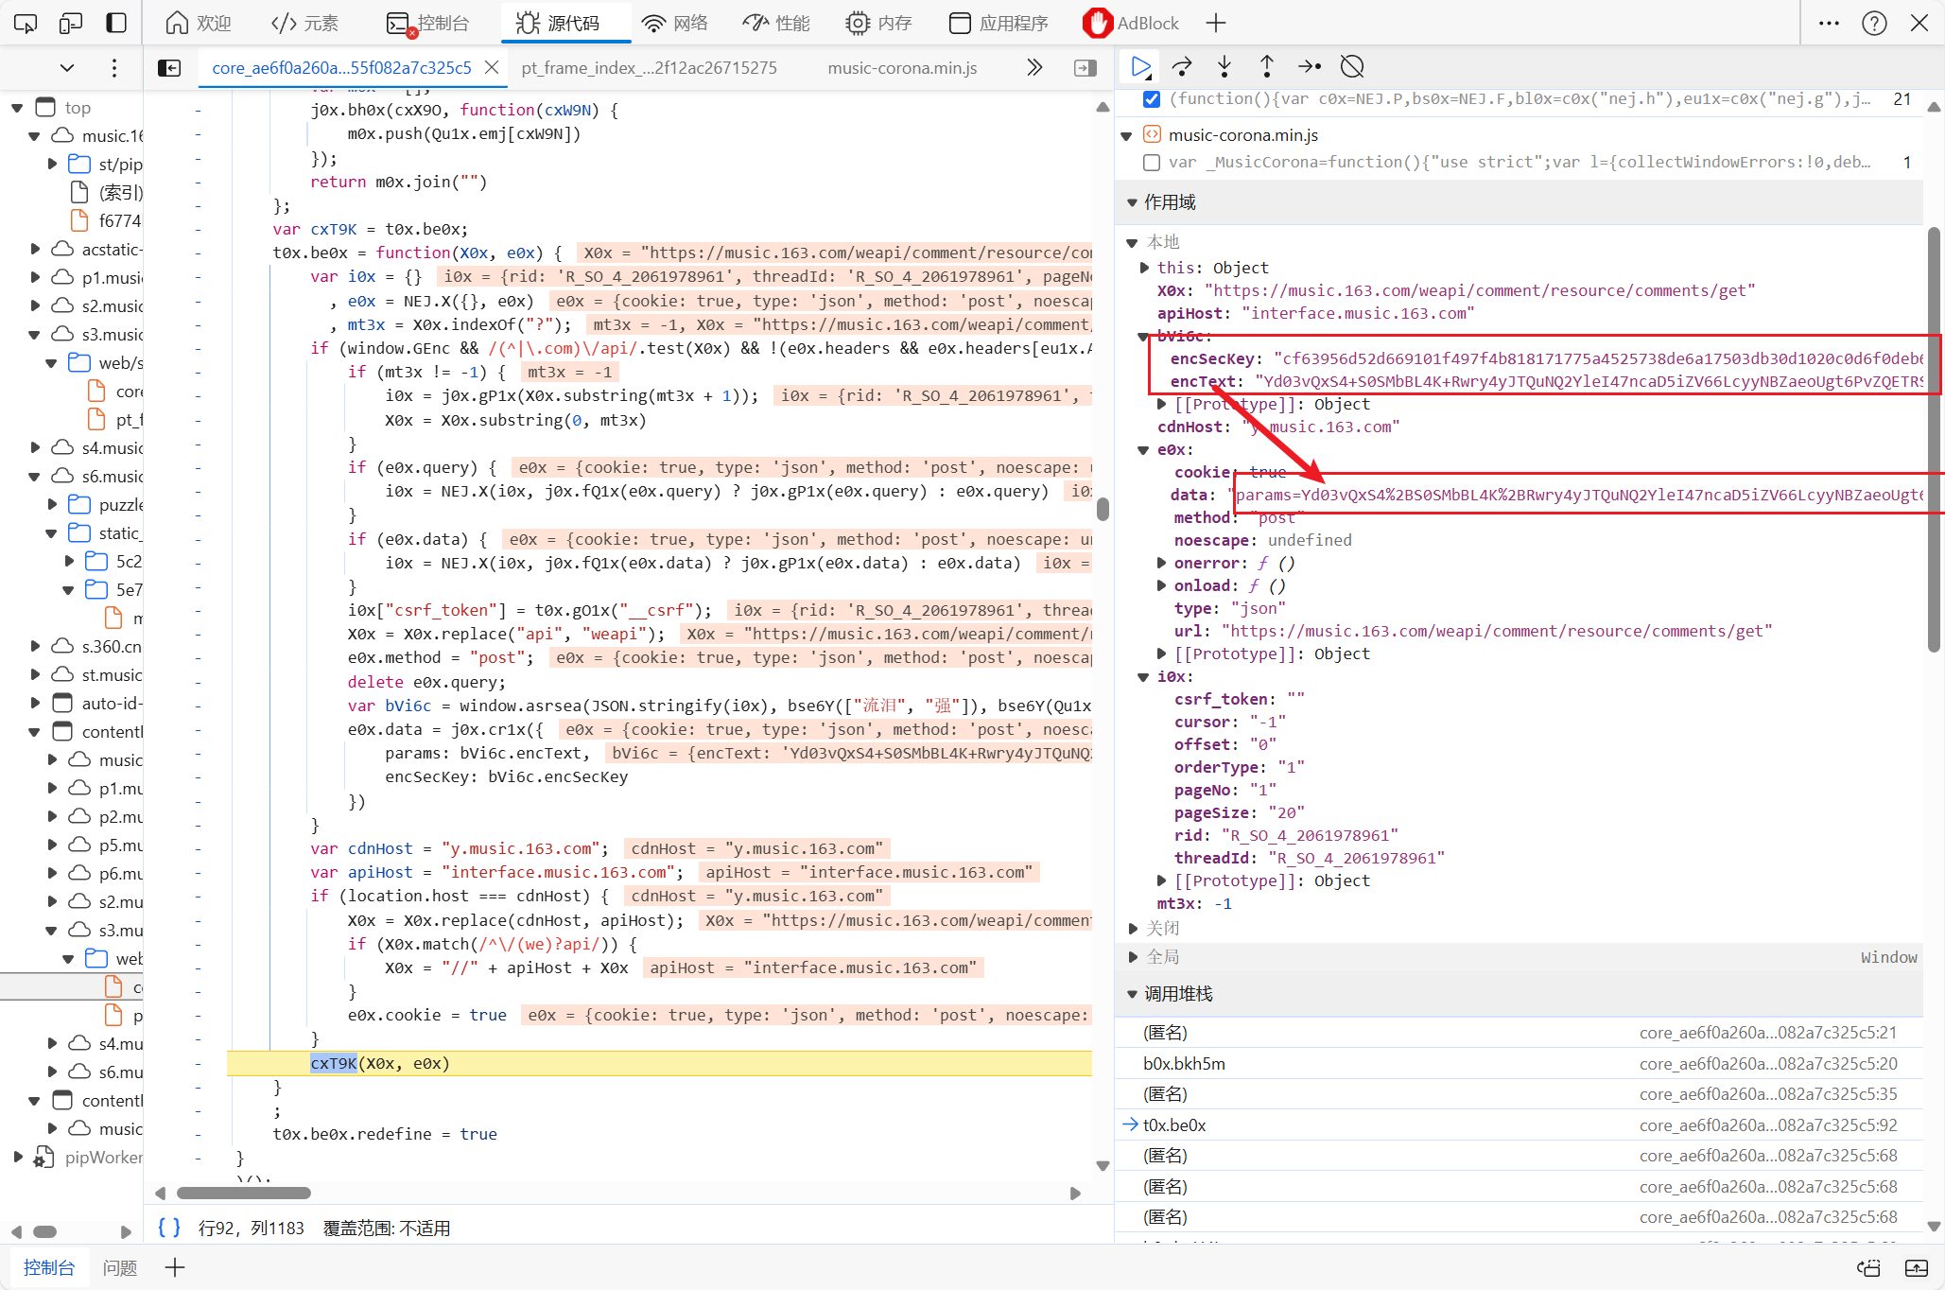Screen dimensions: 1945x1290
Task: Step out of current function
Action: [1267, 66]
